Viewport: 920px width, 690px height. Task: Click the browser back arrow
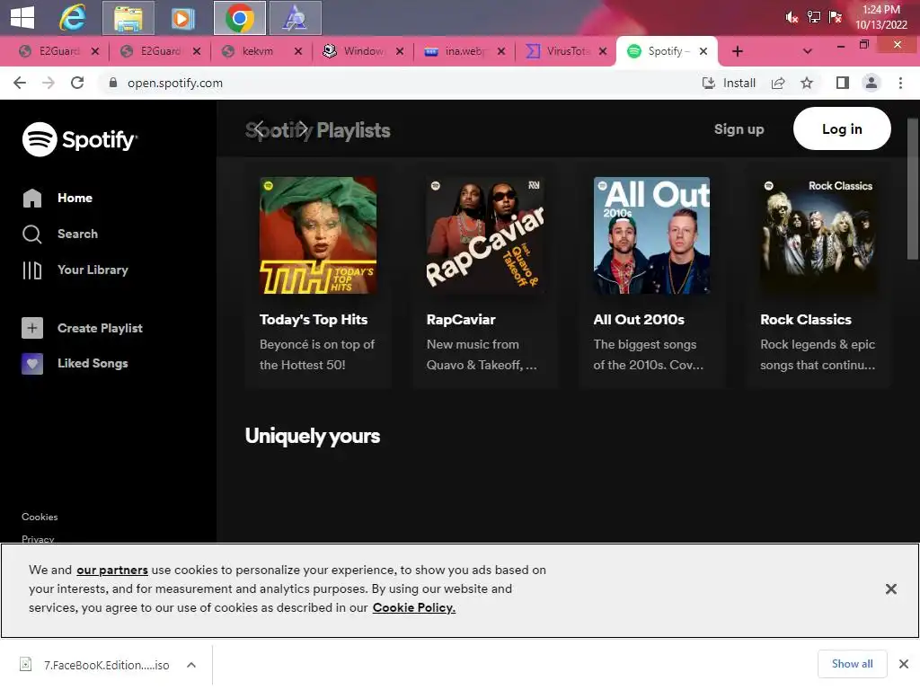point(20,83)
